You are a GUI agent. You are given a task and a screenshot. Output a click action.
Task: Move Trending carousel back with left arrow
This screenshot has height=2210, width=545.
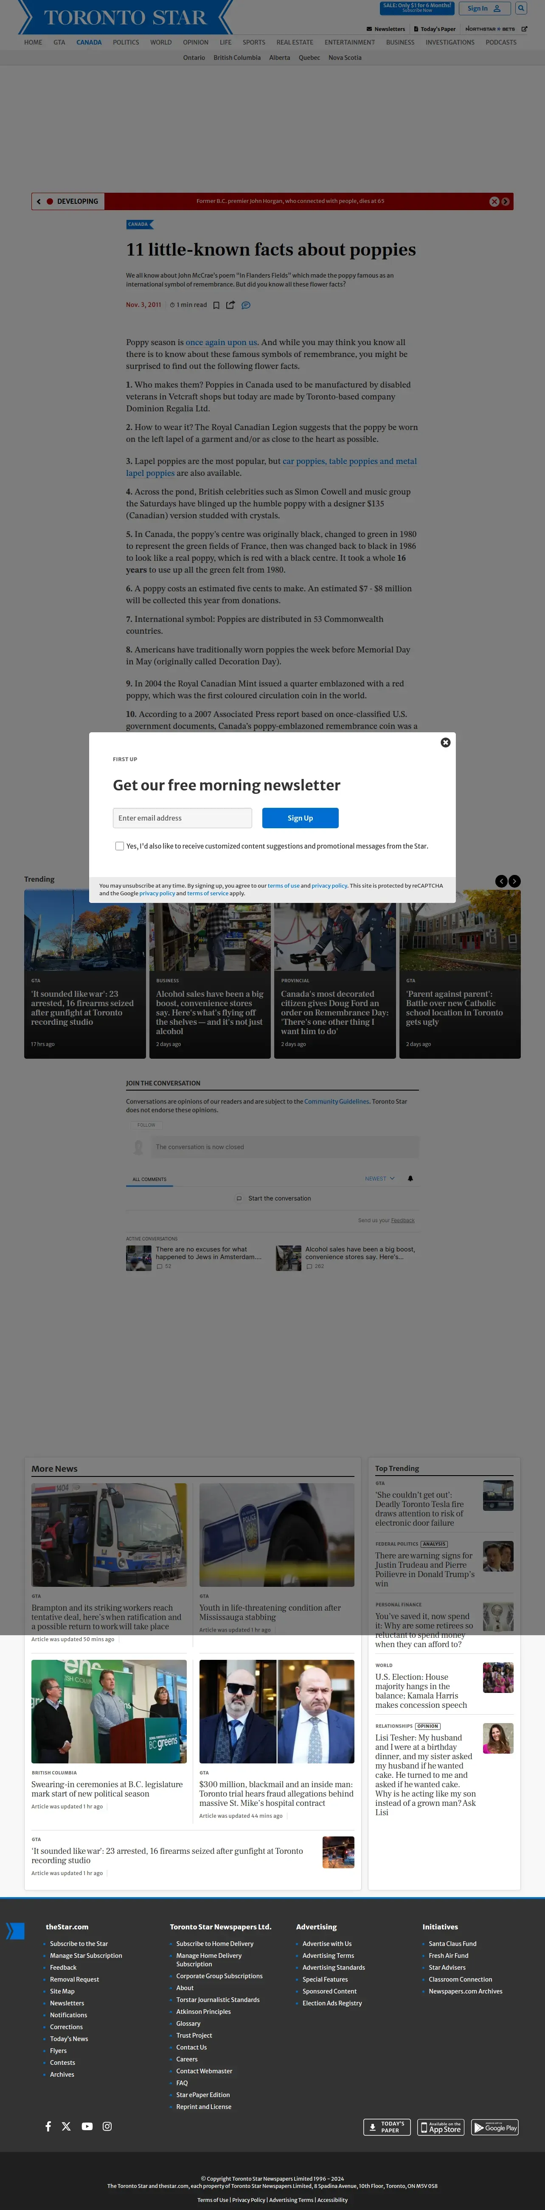tap(501, 881)
